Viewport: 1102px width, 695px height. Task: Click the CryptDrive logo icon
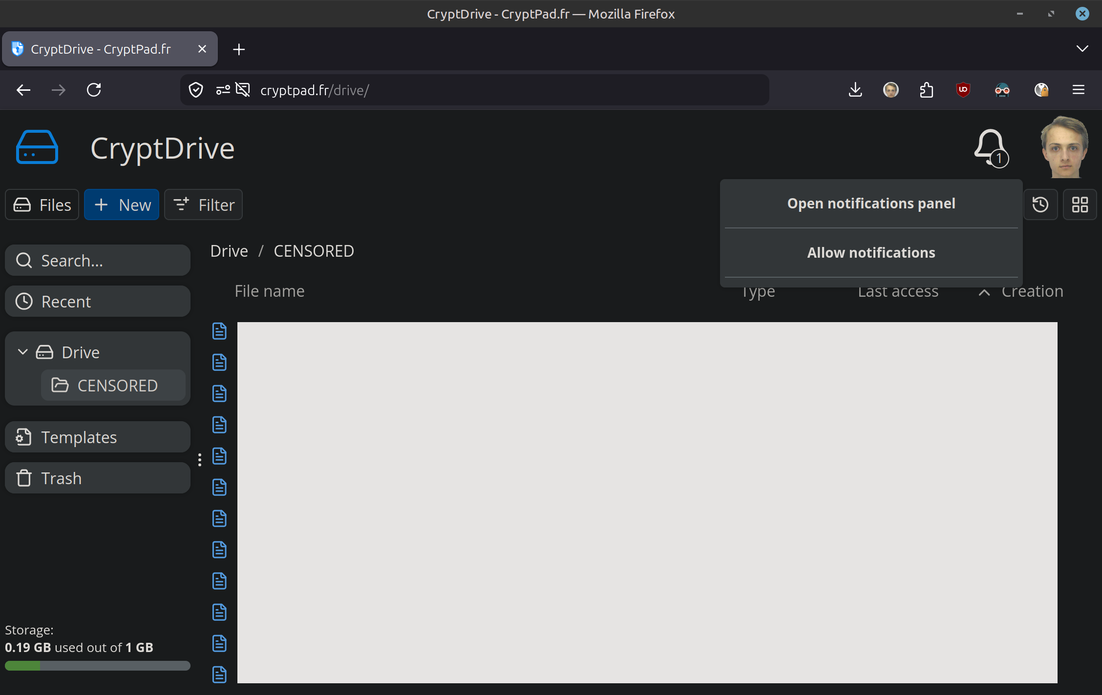pos(37,147)
